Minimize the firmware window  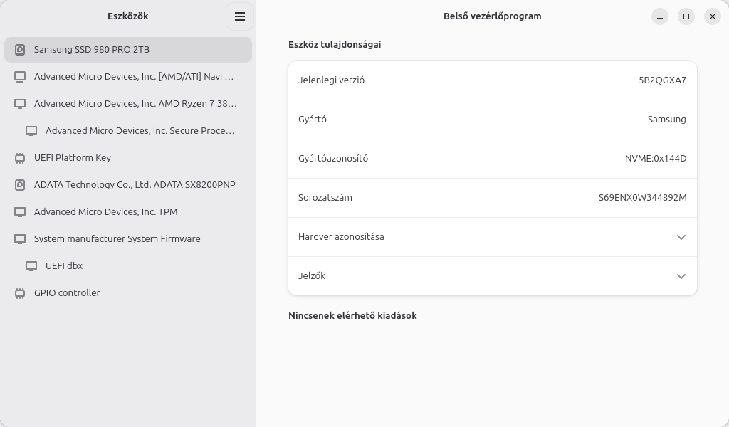click(660, 16)
